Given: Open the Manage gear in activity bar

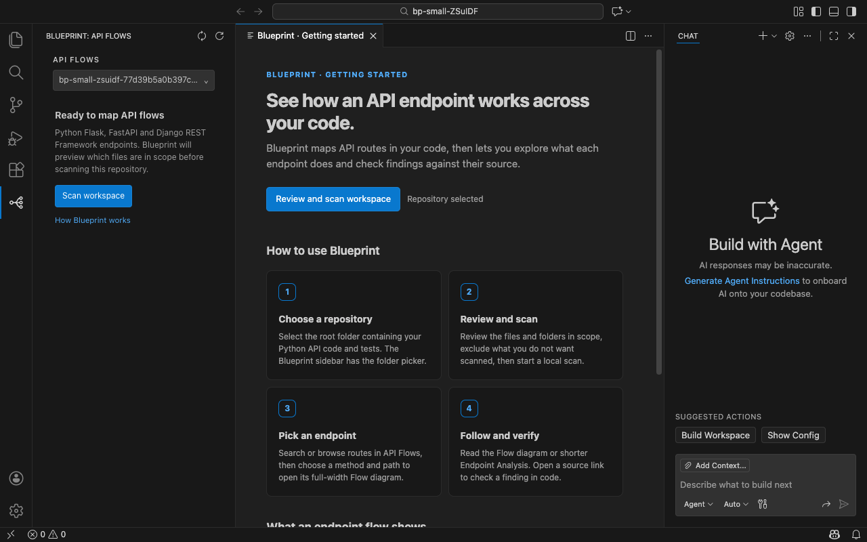Looking at the screenshot, I should click(16, 511).
